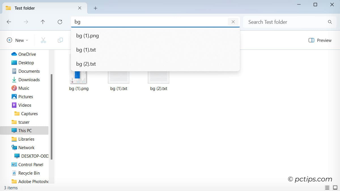Click the Refresh icon in the toolbar

tap(60, 22)
